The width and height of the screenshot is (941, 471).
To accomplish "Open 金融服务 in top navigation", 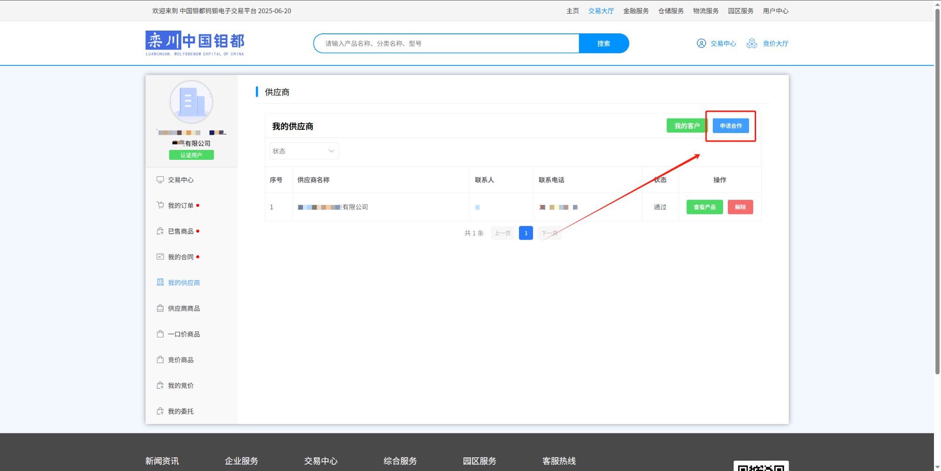I will click(x=636, y=11).
